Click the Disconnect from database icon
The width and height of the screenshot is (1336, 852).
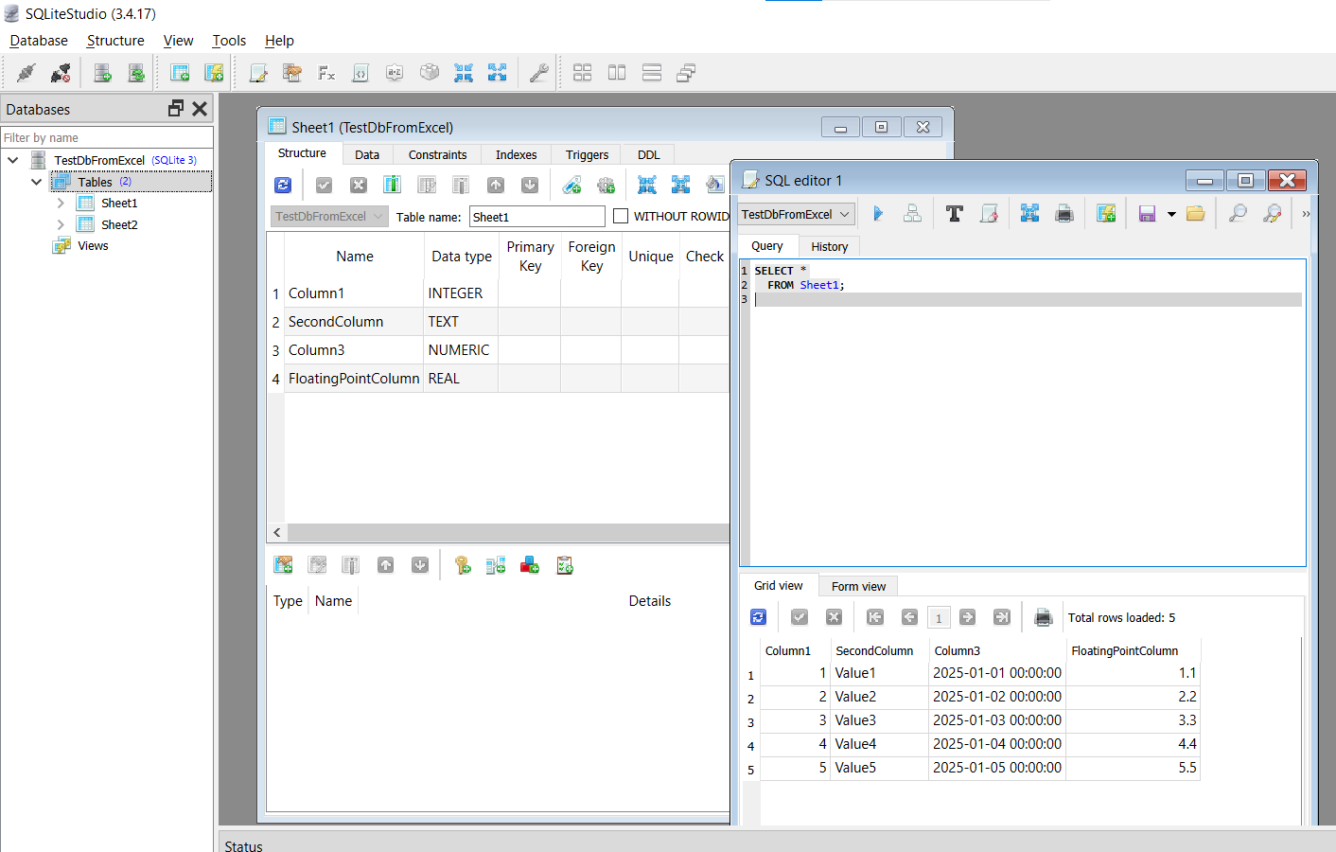click(61, 73)
